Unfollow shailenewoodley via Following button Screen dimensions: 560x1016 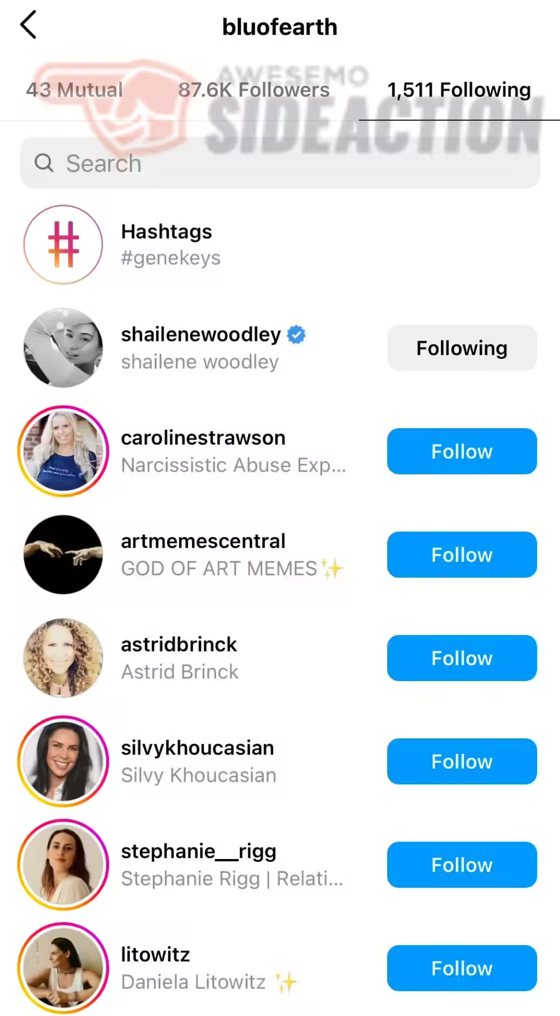coord(461,348)
